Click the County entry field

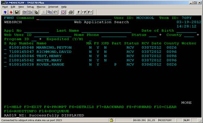189,35
